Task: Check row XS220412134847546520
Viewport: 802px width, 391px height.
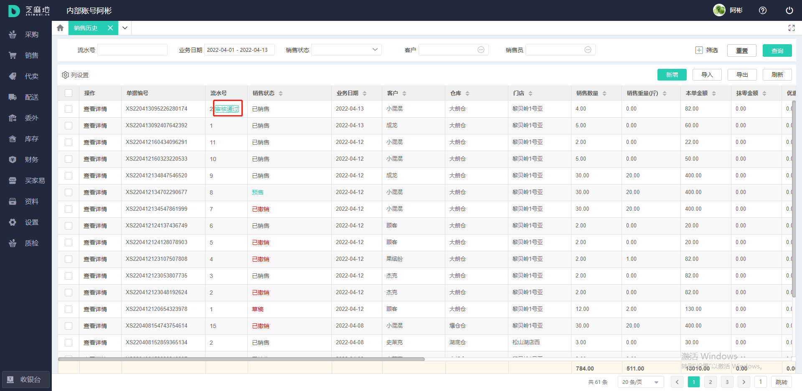Action: click(69, 176)
